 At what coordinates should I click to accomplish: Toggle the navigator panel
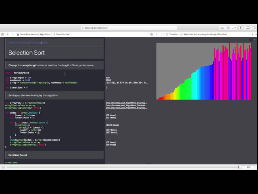coord(241,28)
